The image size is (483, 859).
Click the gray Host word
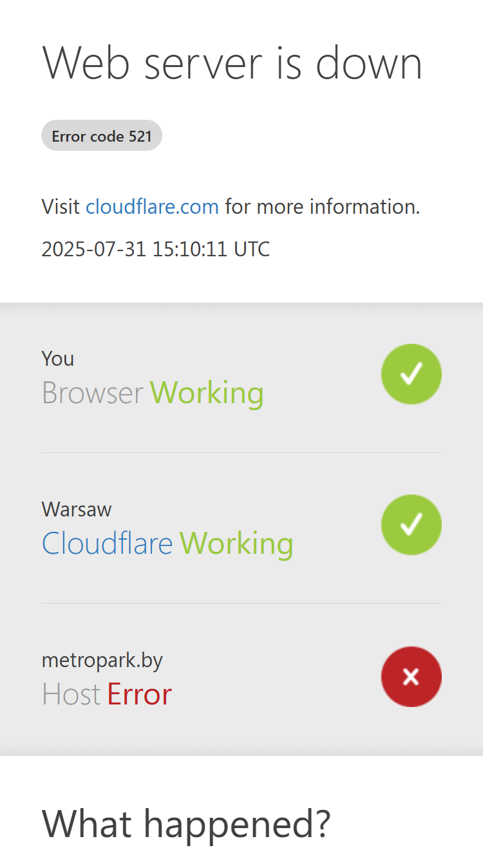(x=71, y=694)
